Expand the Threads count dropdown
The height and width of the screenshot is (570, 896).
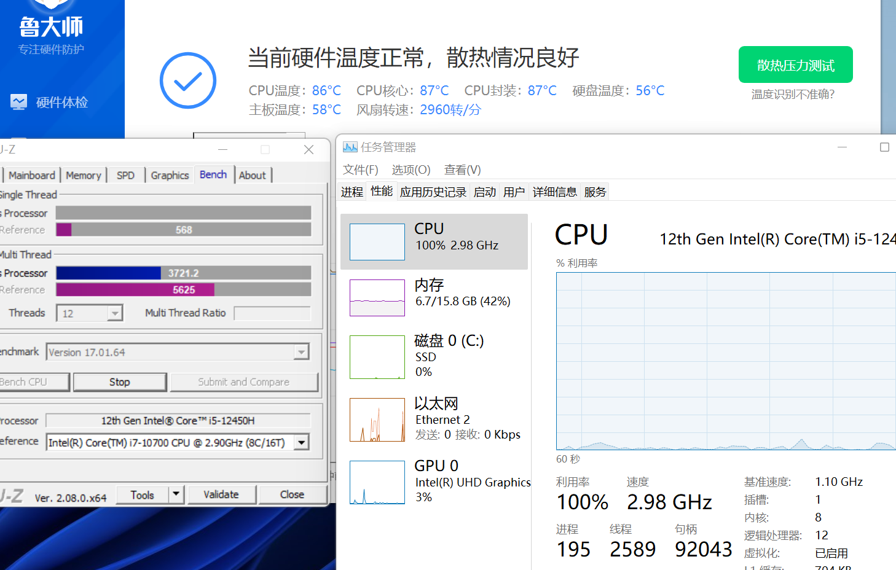[115, 313]
